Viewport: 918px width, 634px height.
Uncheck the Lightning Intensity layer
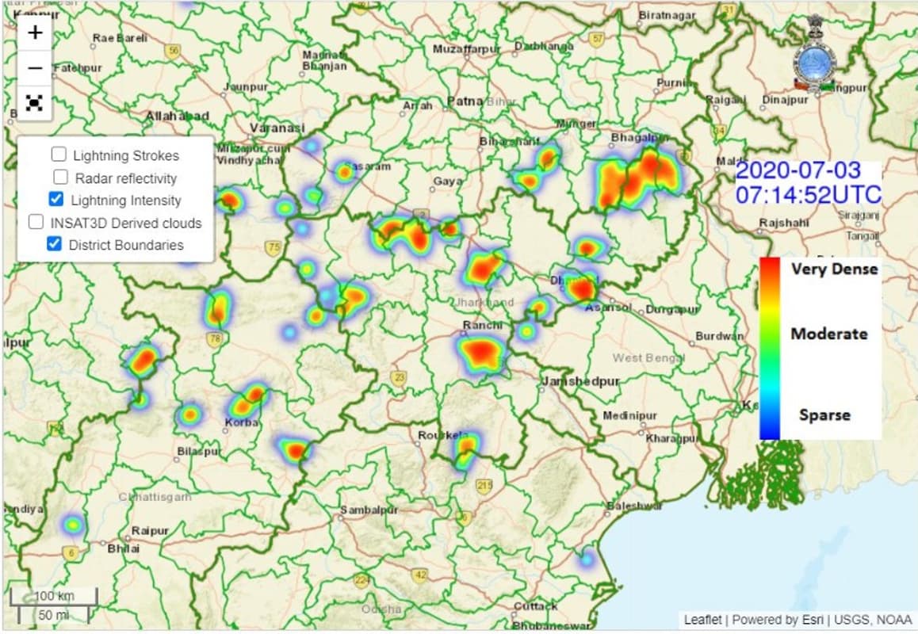click(57, 200)
